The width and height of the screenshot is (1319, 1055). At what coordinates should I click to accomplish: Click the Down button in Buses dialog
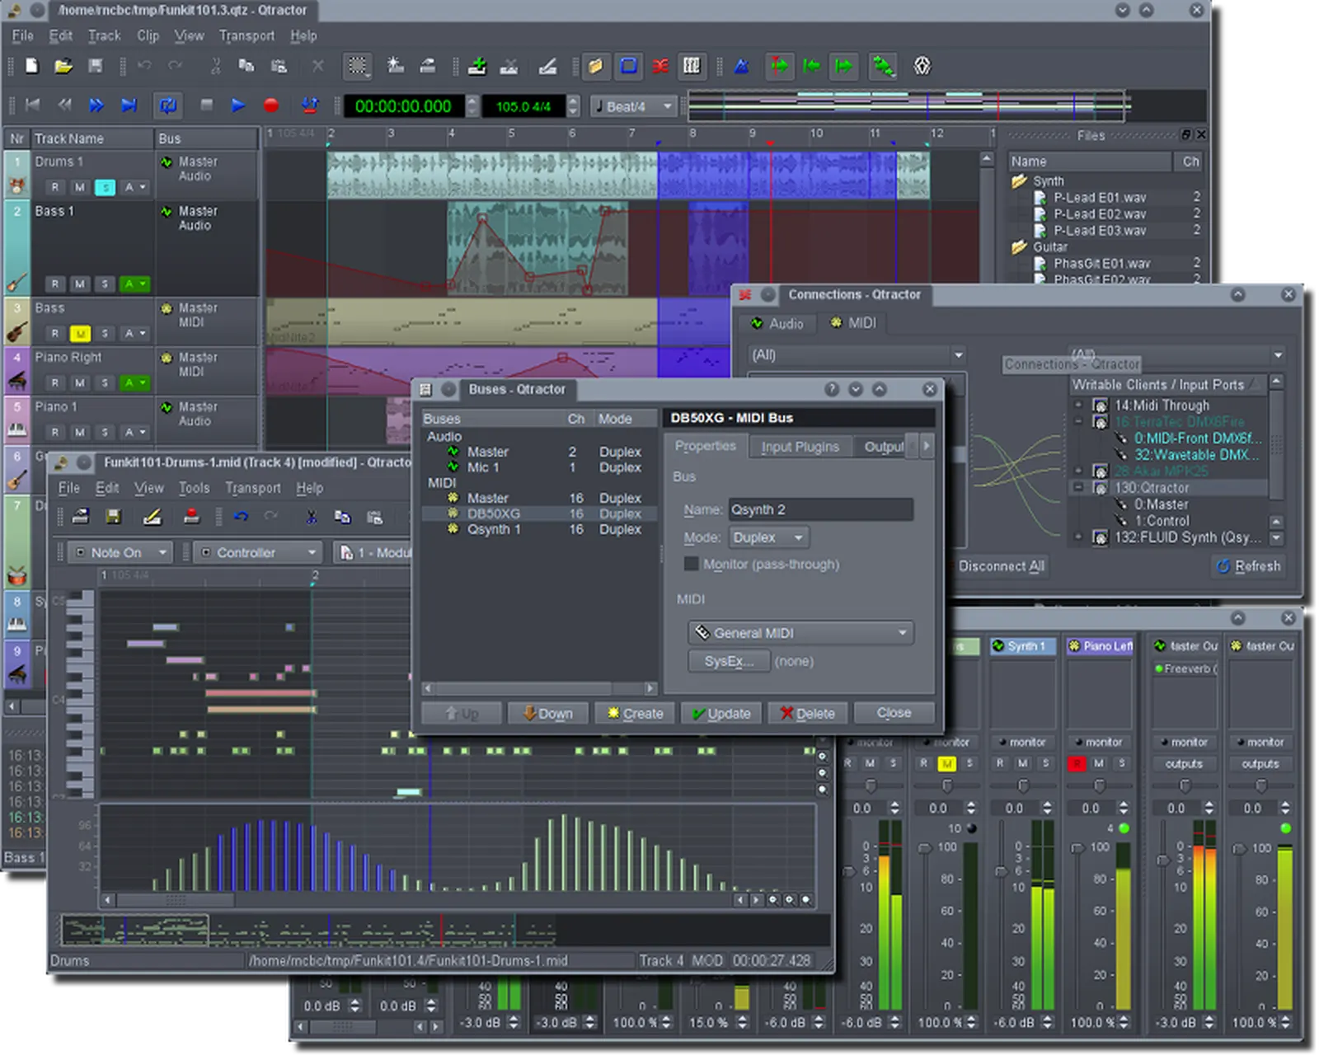pos(548,714)
